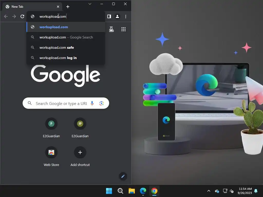Open Microsoft Edge from the taskbar
This screenshot has height=197, width=263.
pyautogui.click(x=143, y=191)
